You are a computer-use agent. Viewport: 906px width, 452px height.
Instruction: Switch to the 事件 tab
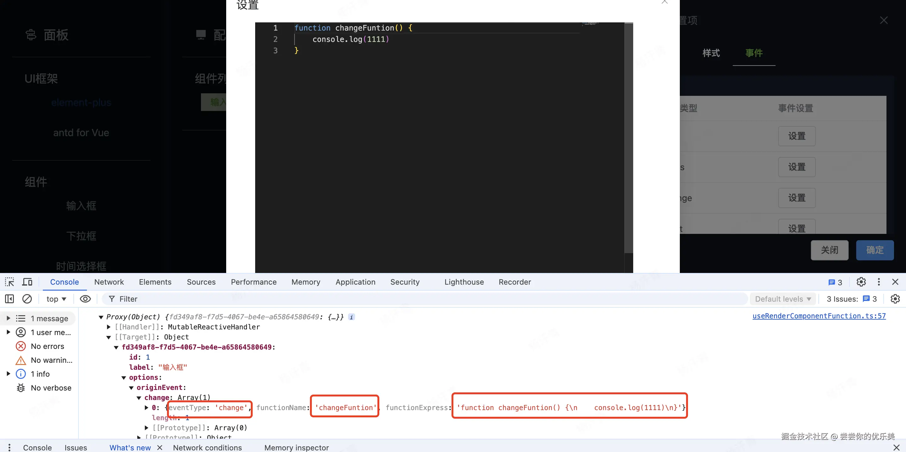coord(754,53)
